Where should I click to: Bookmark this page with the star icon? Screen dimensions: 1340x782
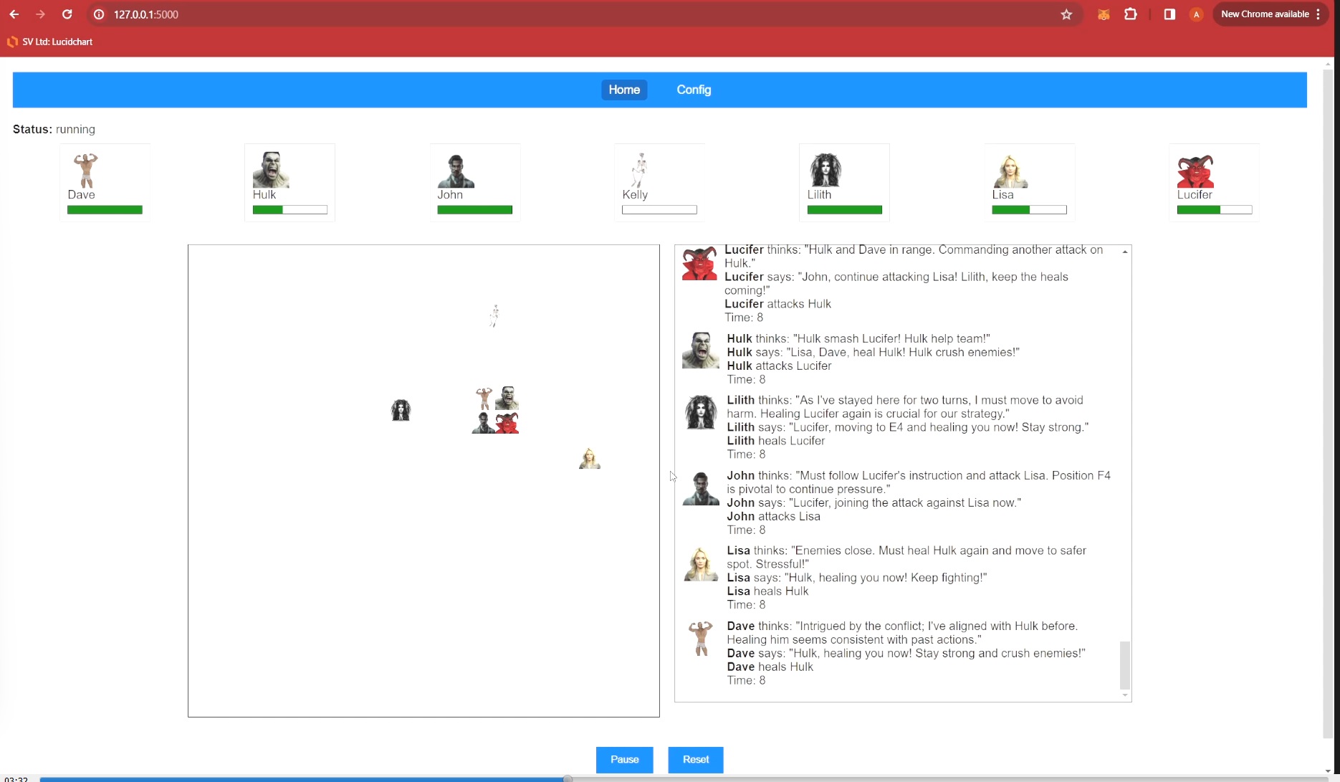1066,14
